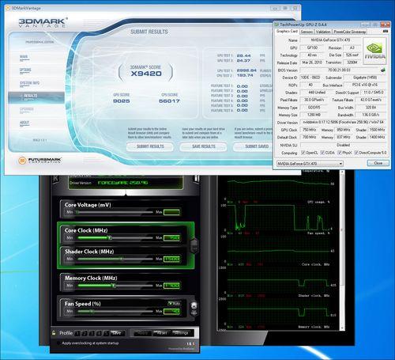Click the GPU-Z screenshot camera icon
Viewport: 395px width, 360px height.
pos(386,32)
